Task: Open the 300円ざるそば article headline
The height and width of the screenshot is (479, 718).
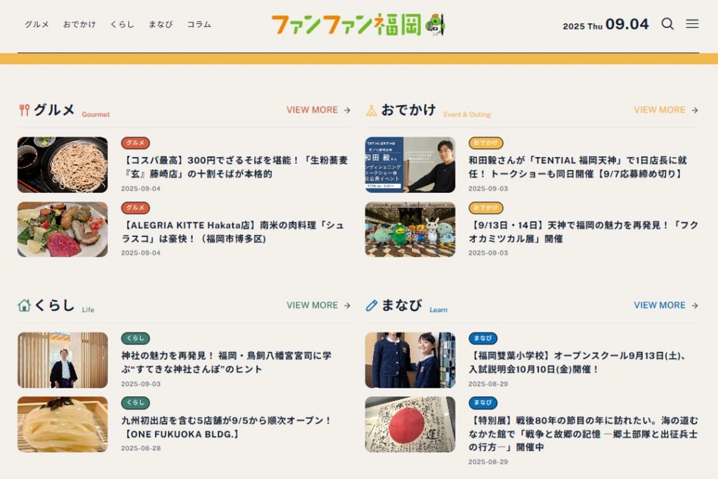Action: [x=234, y=167]
